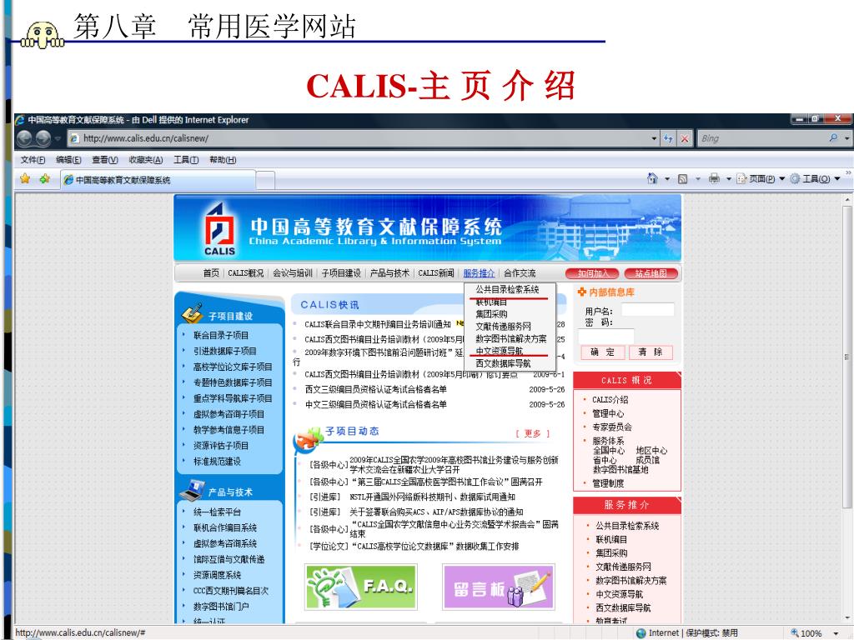Click the 清除 button
Viewport: 854px width, 640px height.
pos(651,352)
